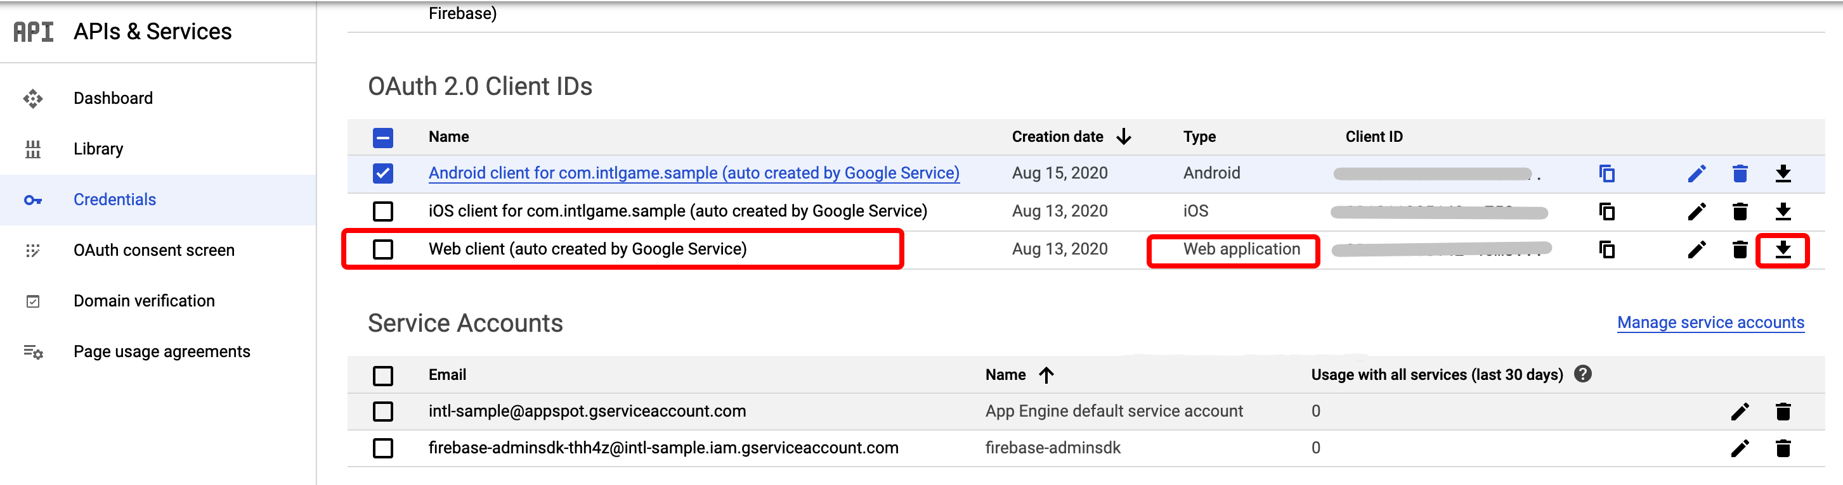The image size is (1843, 485).
Task: Click the Domain verification icon
Action: [33, 301]
